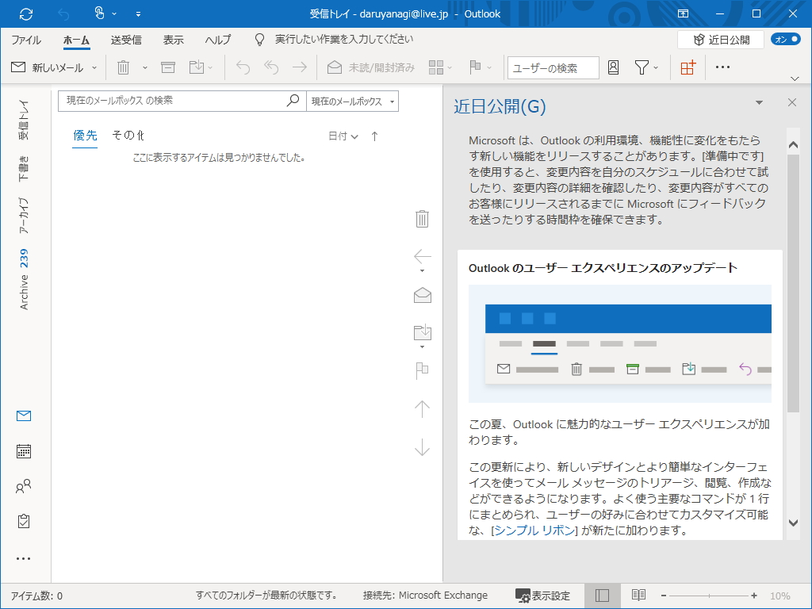Select the Calendar icon in the navigation bar
812x609 pixels.
coord(23,451)
